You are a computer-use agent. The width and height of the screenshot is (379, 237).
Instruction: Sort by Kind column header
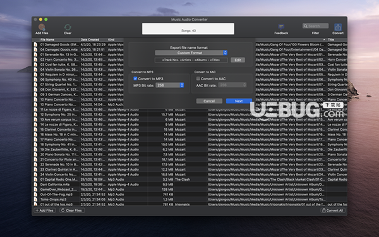[x=111, y=40]
